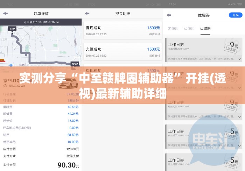Click the 优惠券 page title
Screen dimensions: 245x171
tap(204, 15)
